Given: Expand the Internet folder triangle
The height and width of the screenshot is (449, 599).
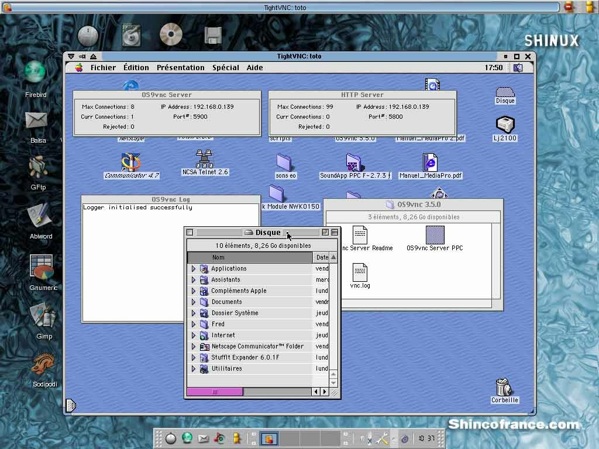Looking at the screenshot, I should [x=193, y=335].
